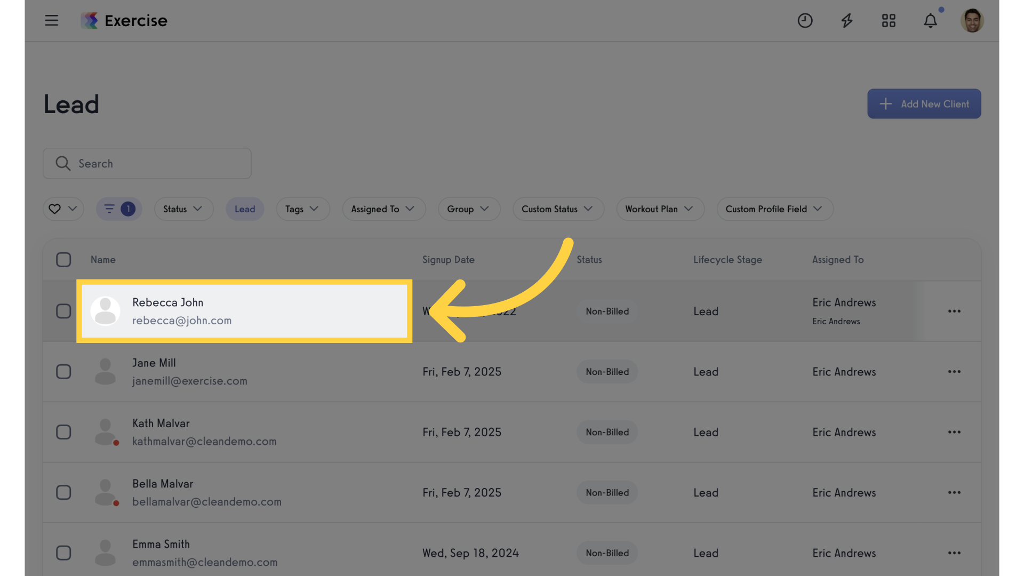This screenshot has height=576, width=1024.
Task: Expand the Group filter dropdown
Action: (468, 209)
